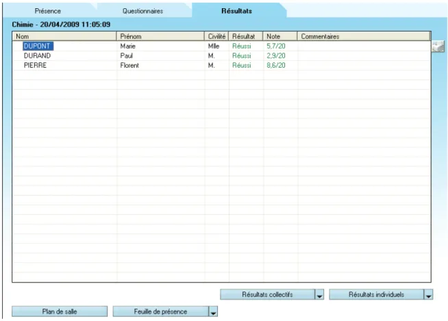The height and width of the screenshot is (321, 448).
Task: Expand the Résultats individuels dropdown arrow
Action: (429, 294)
